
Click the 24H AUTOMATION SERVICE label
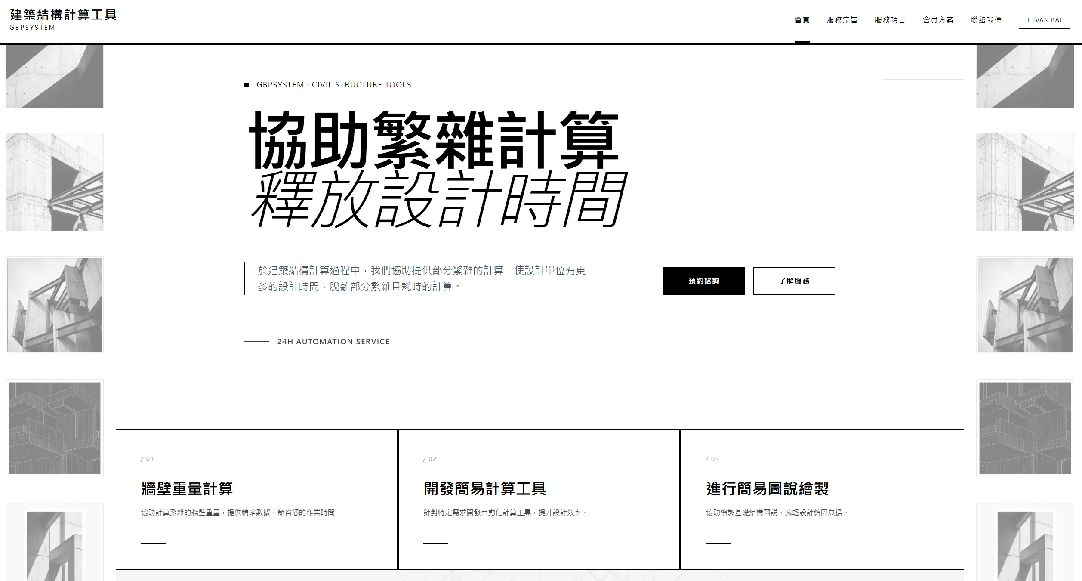333,341
